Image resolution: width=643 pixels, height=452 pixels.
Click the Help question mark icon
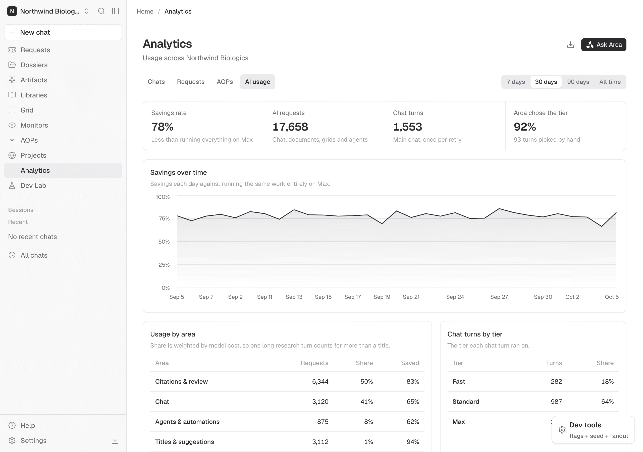12,425
